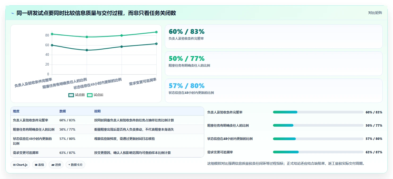Viewport: 393px width, 179px height.
Task: Click description 按同时具备负责人和验收条件的任务占抽样任务比例计算
Action: (134, 120)
